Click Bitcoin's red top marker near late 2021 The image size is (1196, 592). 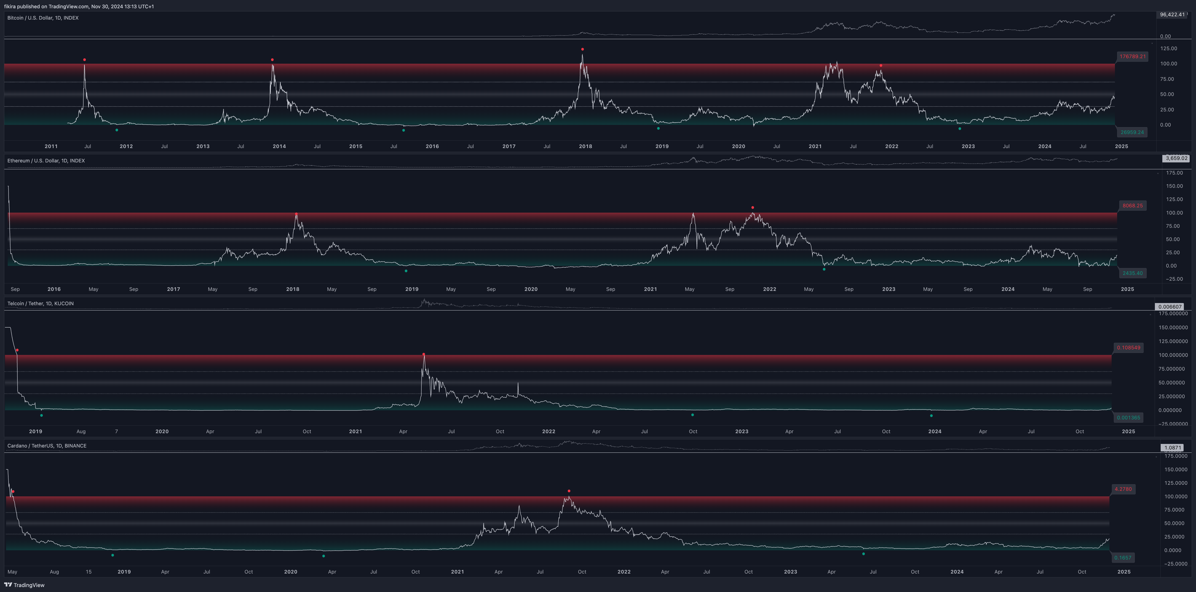point(881,65)
